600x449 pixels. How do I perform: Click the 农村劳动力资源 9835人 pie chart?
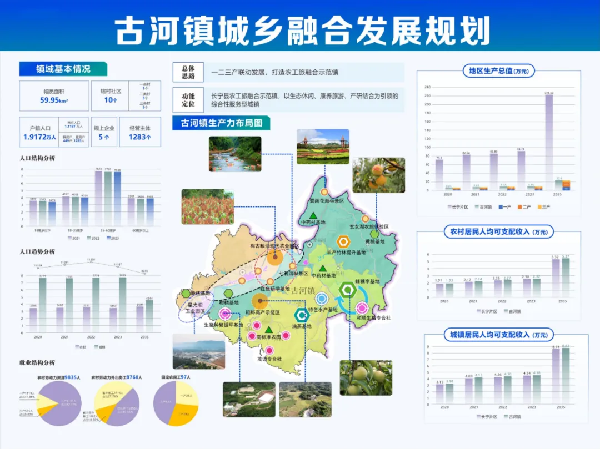(59, 403)
